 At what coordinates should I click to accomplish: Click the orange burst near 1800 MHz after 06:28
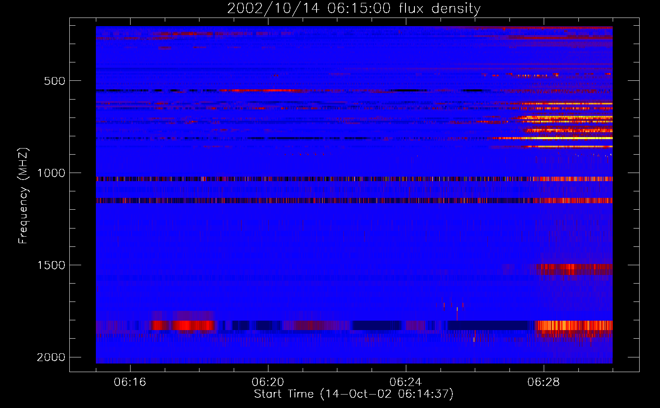(x=574, y=325)
